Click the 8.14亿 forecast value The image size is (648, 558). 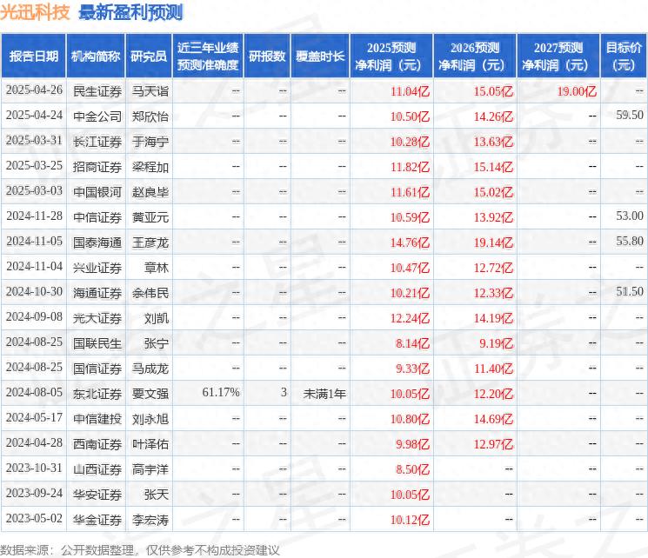pos(412,343)
